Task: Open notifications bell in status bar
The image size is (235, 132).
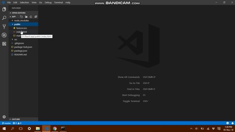Action: pyautogui.click(x=232, y=123)
